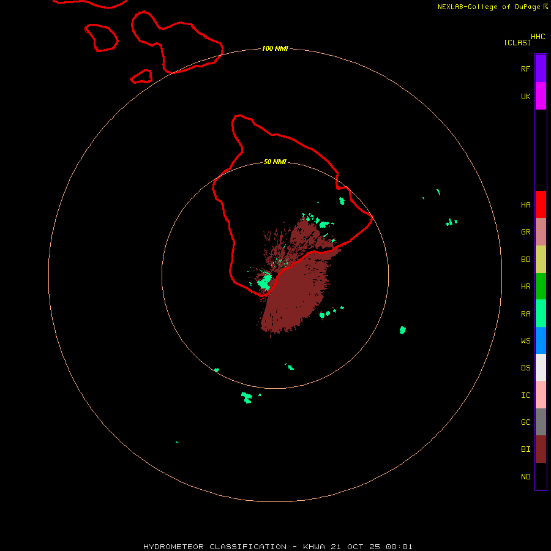The image size is (551, 551).
Task: Click the 'HA' legend label
Action: (525, 205)
